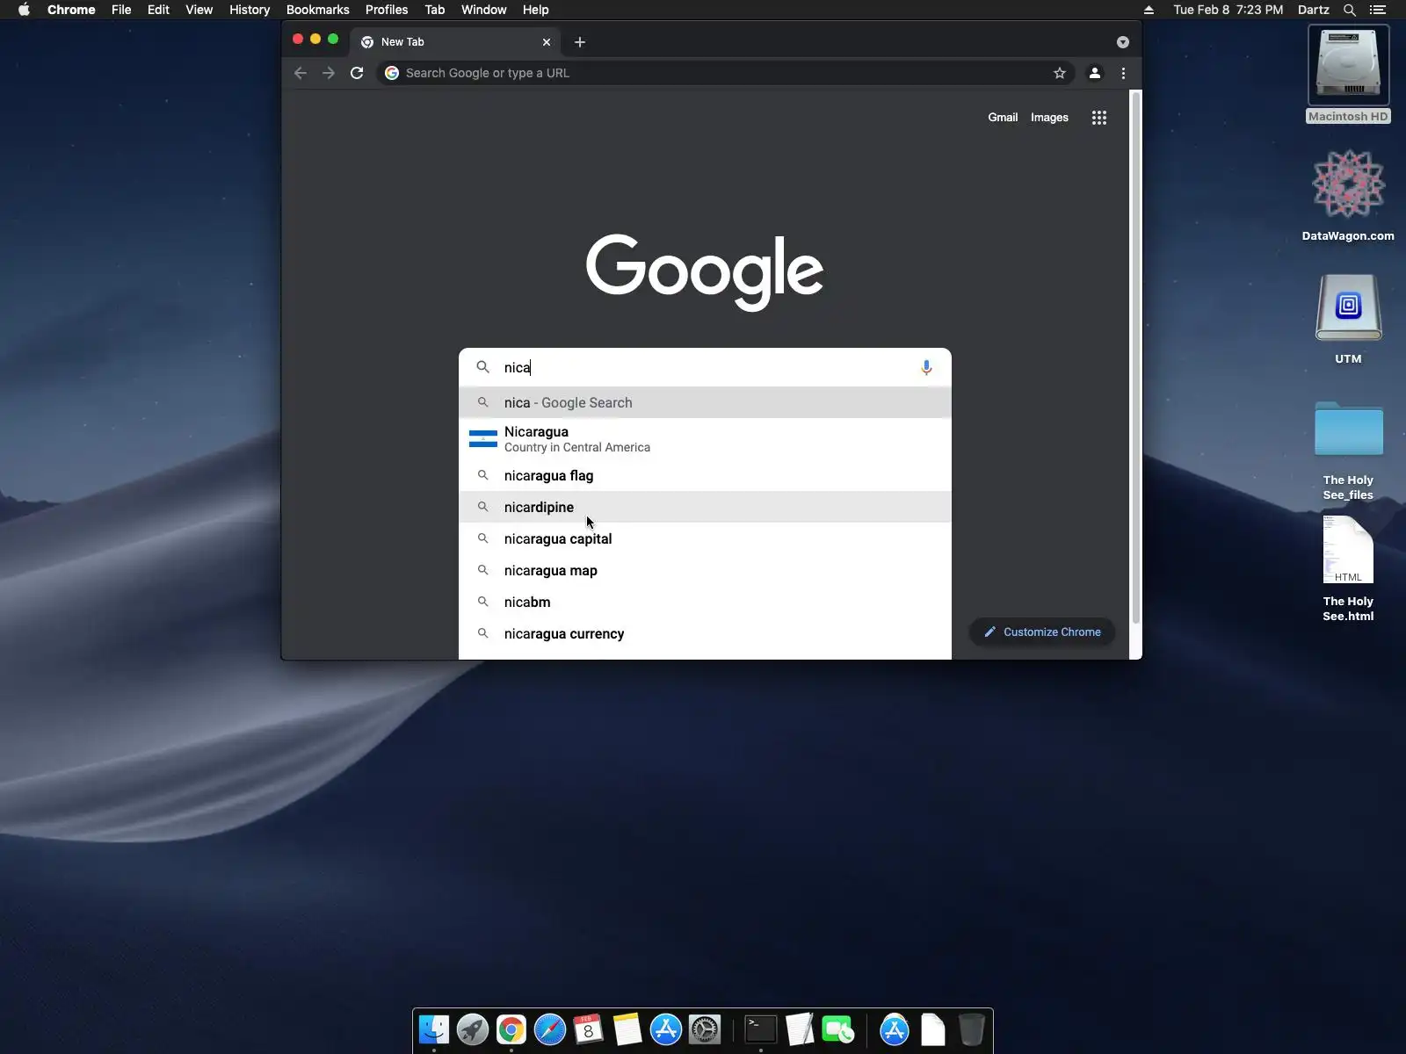Screen dimensions: 1406x1054
Task: Launch Safari from the Dock
Action: click(550, 1029)
